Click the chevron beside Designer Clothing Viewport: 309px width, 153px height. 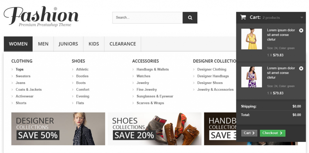coord(194,69)
